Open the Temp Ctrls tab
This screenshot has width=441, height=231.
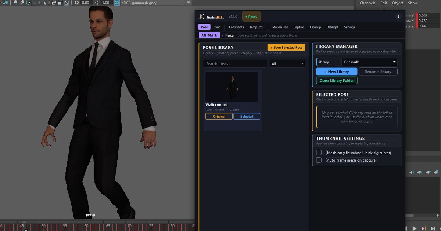257,27
